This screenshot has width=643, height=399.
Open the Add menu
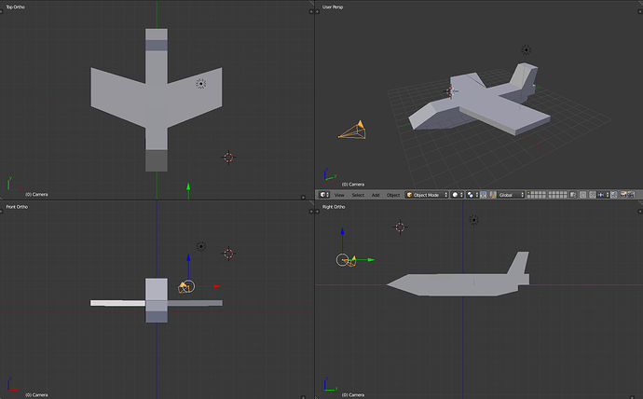(376, 195)
